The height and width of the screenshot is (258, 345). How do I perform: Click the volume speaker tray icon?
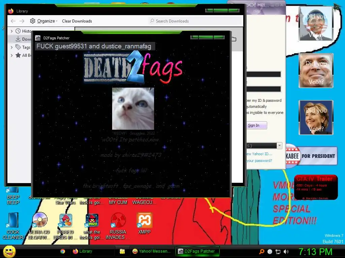pos(286,252)
